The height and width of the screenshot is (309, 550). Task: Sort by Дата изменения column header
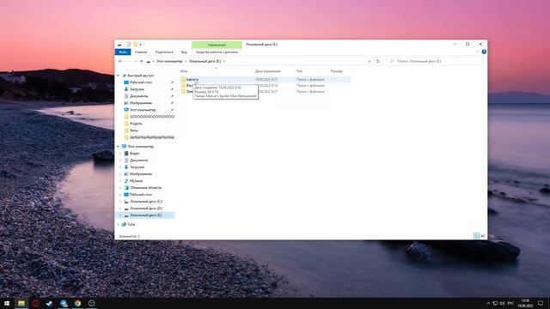pyautogui.click(x=267, y=71)
